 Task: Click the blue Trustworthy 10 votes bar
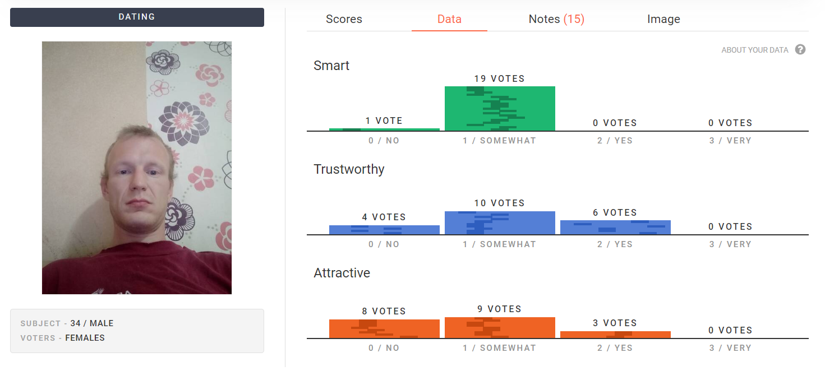click(500, 222)
